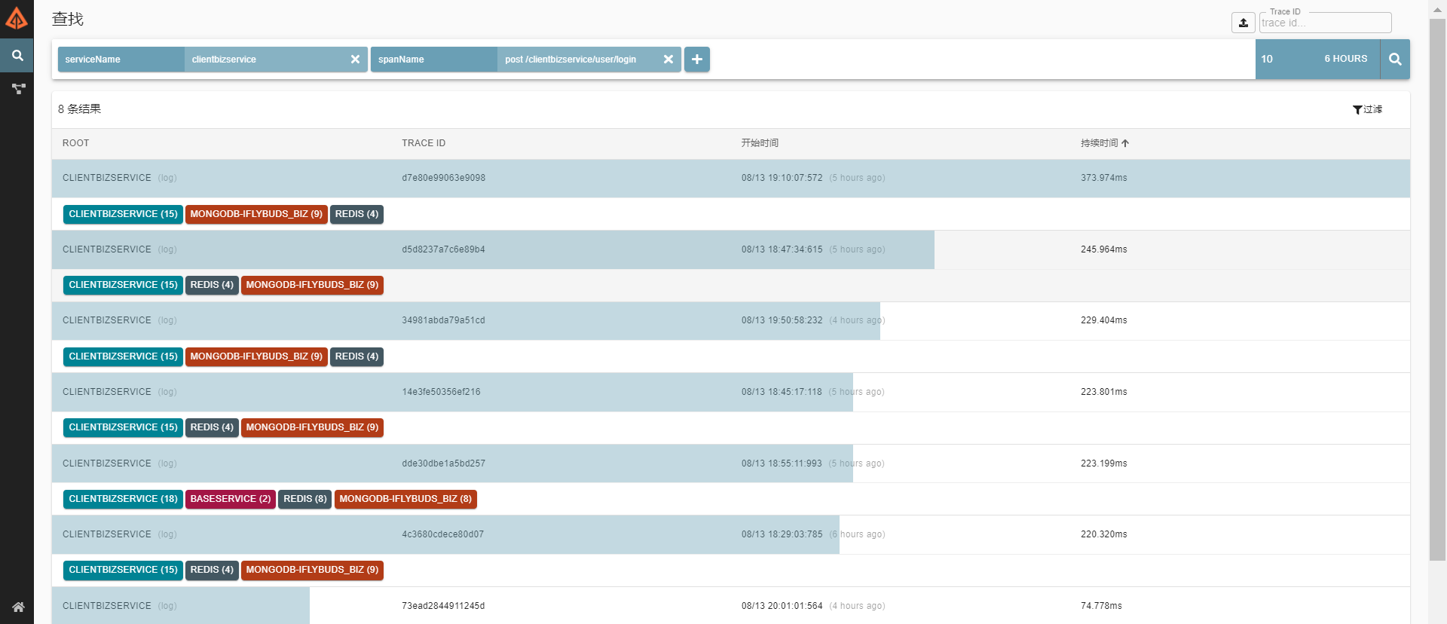
Task: Type in the Trace ID input field
Action: click(1324, 23)
